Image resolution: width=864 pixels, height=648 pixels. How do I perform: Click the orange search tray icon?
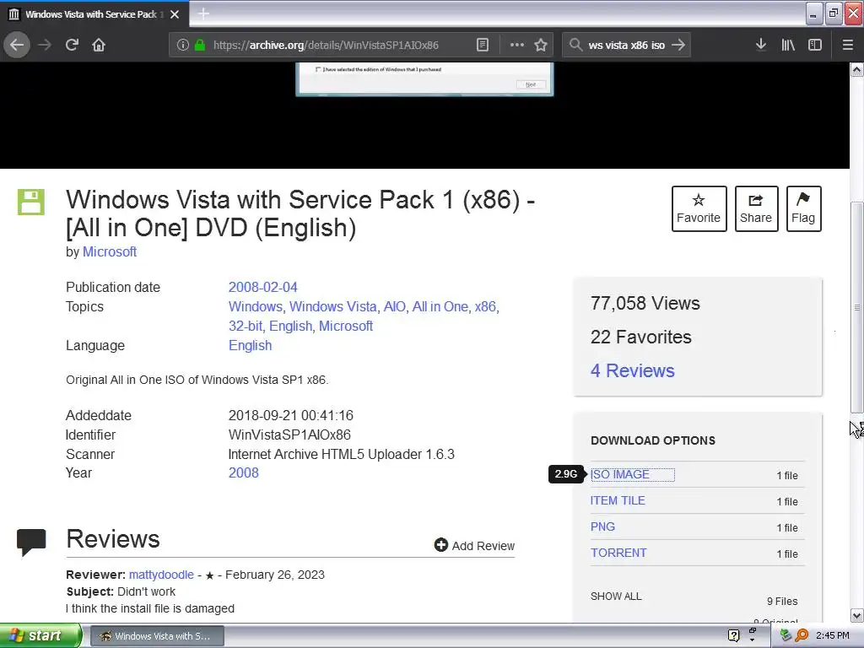pos(802,635)
